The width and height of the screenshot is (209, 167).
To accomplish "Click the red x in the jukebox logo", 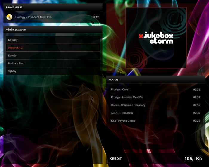I will click(141, 36).
